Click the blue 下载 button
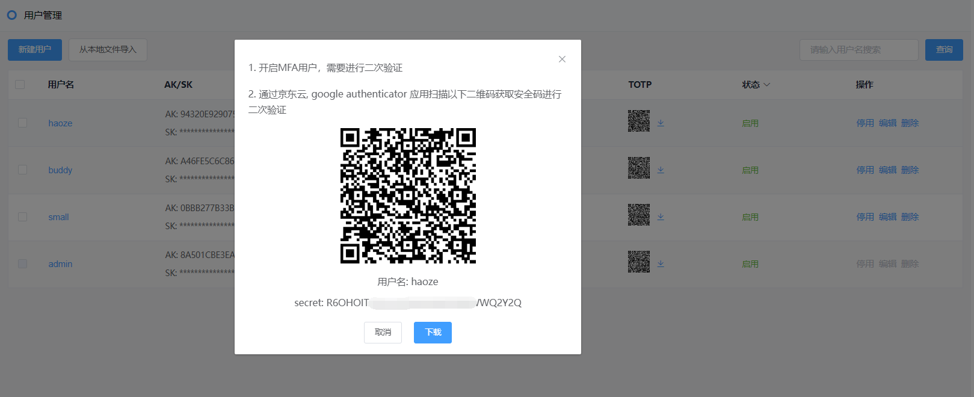974x397 pixels. coord(433,332)
